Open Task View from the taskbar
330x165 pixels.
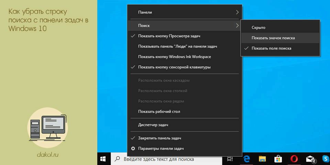click(230, 159)
